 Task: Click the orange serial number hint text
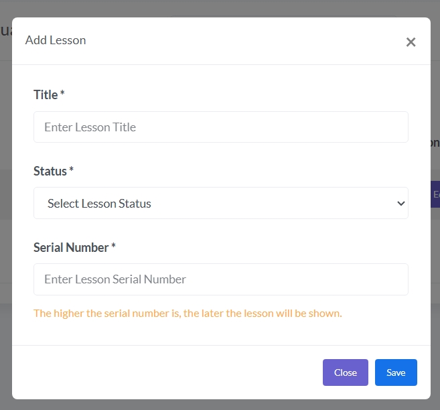coord(188,313)
